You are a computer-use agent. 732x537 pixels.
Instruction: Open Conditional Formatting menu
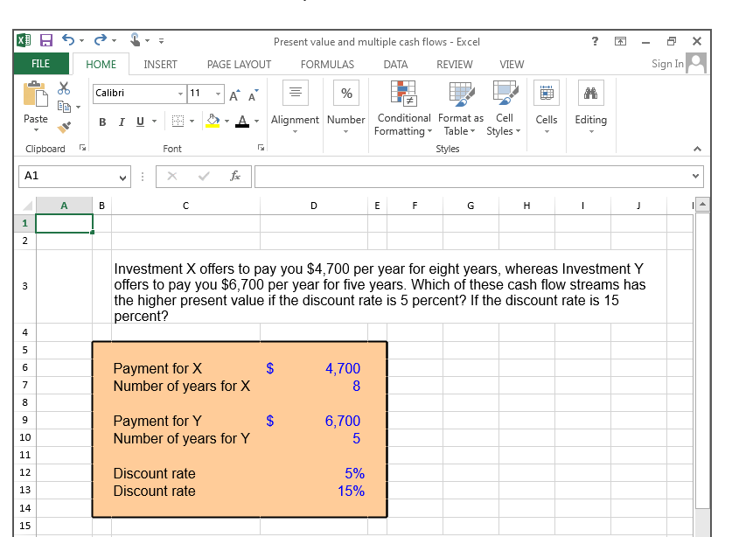[x=404, y=108]
